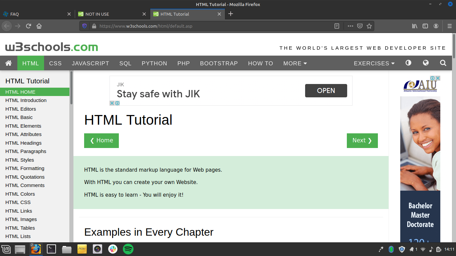Select CSS from the top navigation menu
The height and width of the screenshot is (256, 456).
pyautogui.click(x=55, y=63)
